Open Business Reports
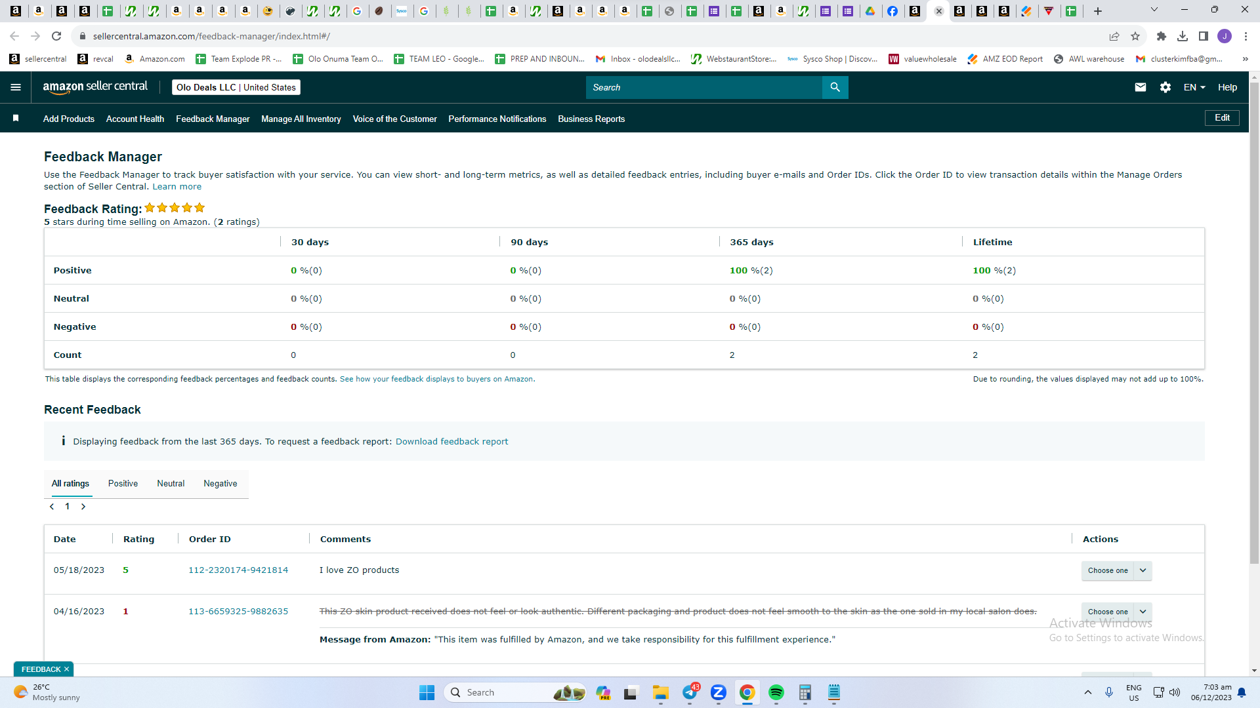The width and height of the screenshot is (1260, 708). [591, 119]
